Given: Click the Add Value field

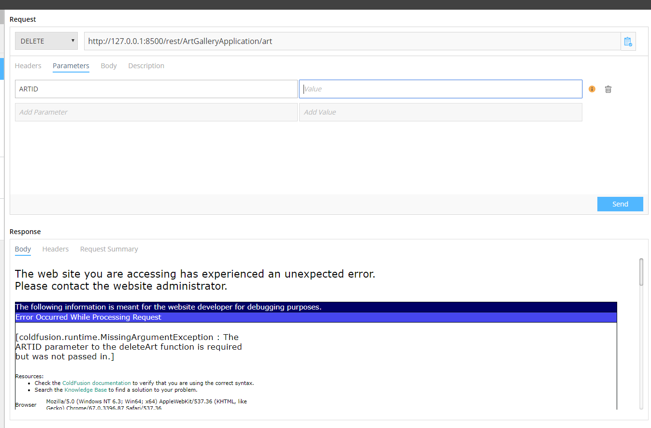Looking at the screenshot, I should (440, 112).
